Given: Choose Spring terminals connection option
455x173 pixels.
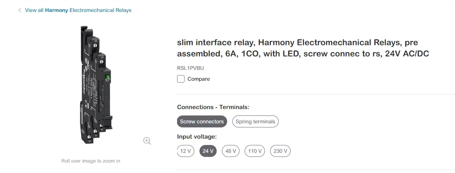Looking at the screenshot, I should 255,121.
